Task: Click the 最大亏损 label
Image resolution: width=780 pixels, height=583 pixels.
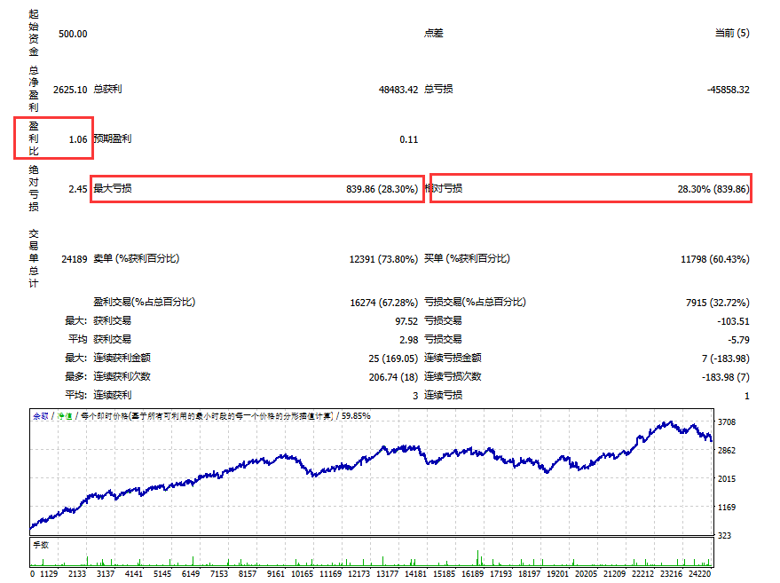Action: [113, 188]
